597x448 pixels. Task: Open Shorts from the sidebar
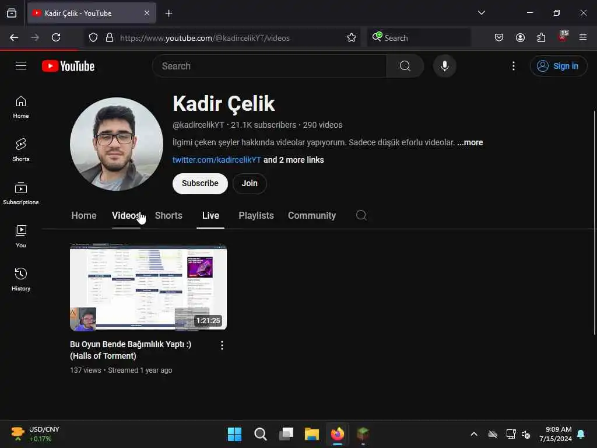point(21,150)
